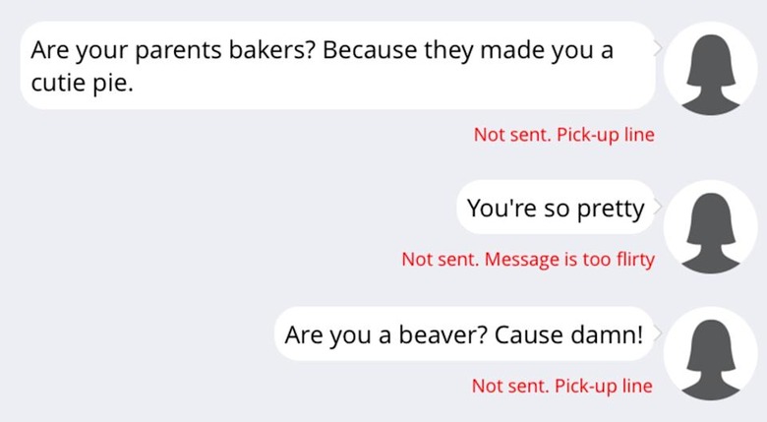Image resolution: width=767 pixels, height=422 pixels.
Task: Click the "Not sent. Message is too flirty" error
Action: pyautogui.click(x=528, y=259)
